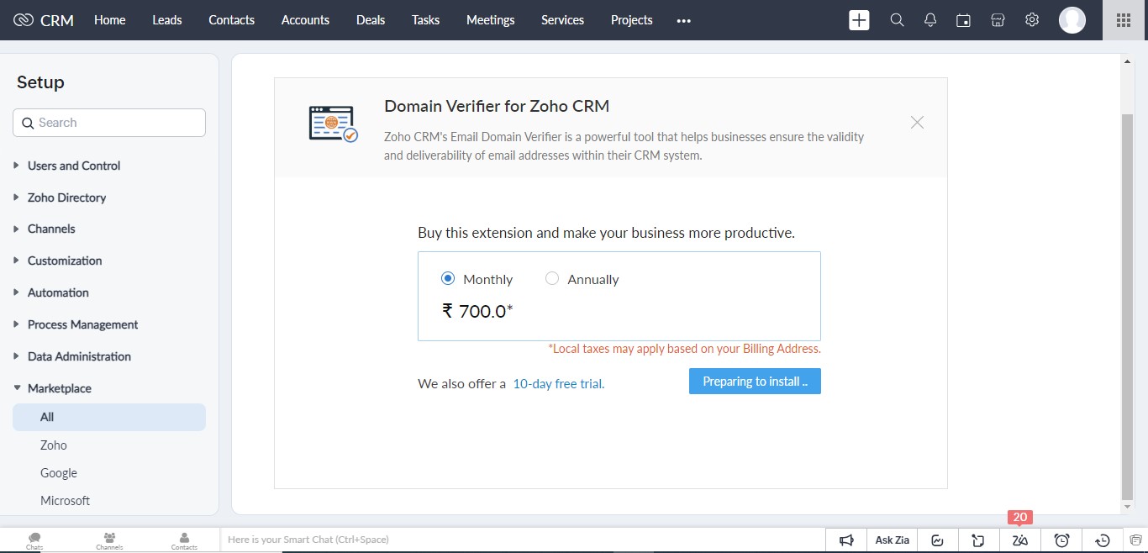Open Channels in the bottom bar
1148x553 pixels.
[109, 540]
